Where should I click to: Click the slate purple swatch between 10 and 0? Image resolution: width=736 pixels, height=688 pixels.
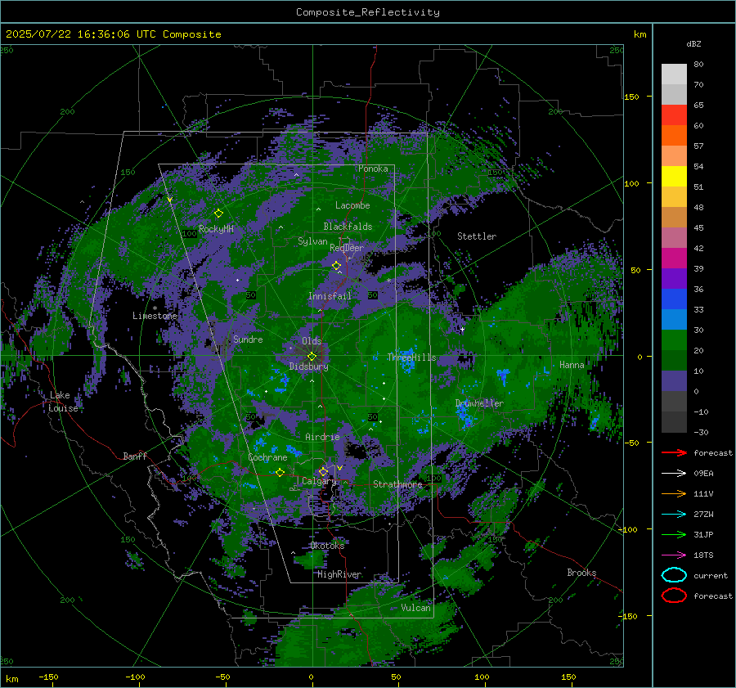(x=674, y=381)
